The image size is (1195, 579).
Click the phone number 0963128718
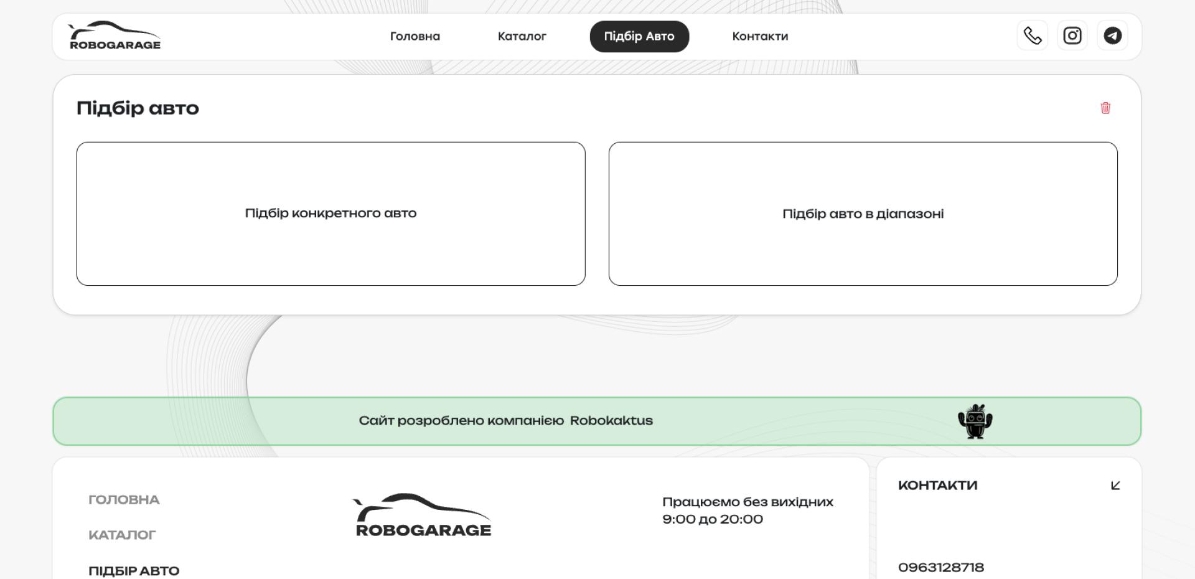[x=940, y=567]
